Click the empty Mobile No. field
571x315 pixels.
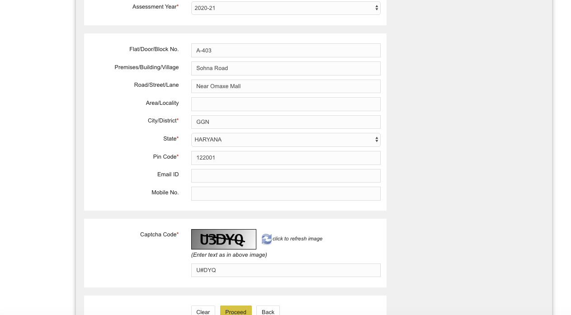286,193
